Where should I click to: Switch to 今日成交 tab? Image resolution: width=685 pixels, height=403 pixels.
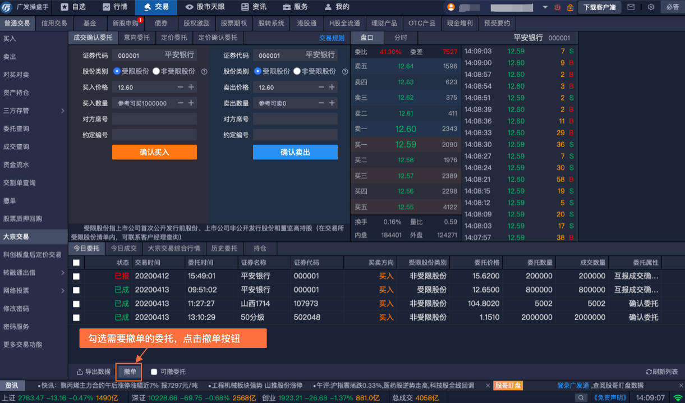123,248
